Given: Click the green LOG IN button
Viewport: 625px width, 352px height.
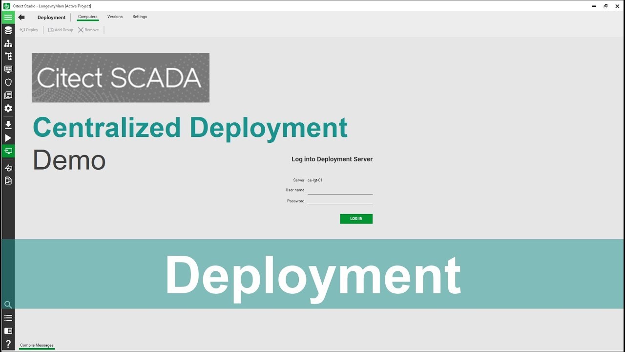Looking at the screenshot, I should click(x=356, y=219).
